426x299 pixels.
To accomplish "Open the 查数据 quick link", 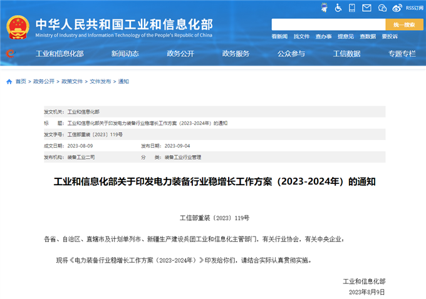I will [x=368, y=36].
